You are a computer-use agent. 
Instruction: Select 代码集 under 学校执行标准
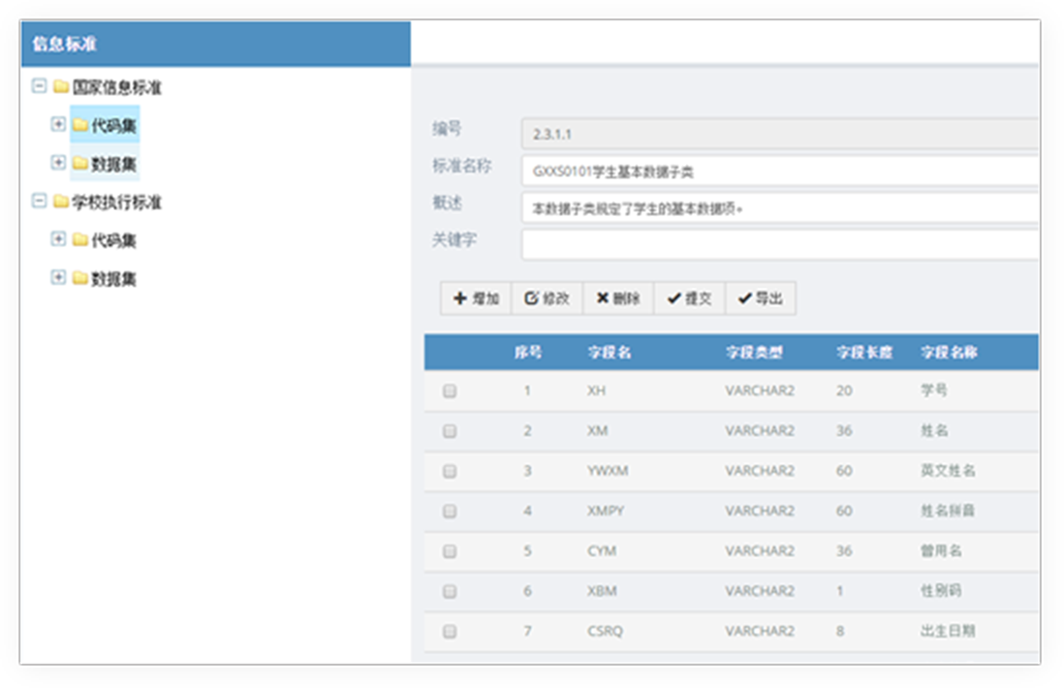coord(113,240)
